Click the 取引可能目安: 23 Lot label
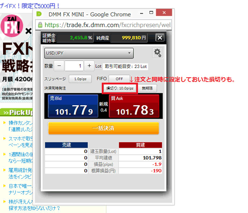The image size is (248, 213). (x=126, y=66)
